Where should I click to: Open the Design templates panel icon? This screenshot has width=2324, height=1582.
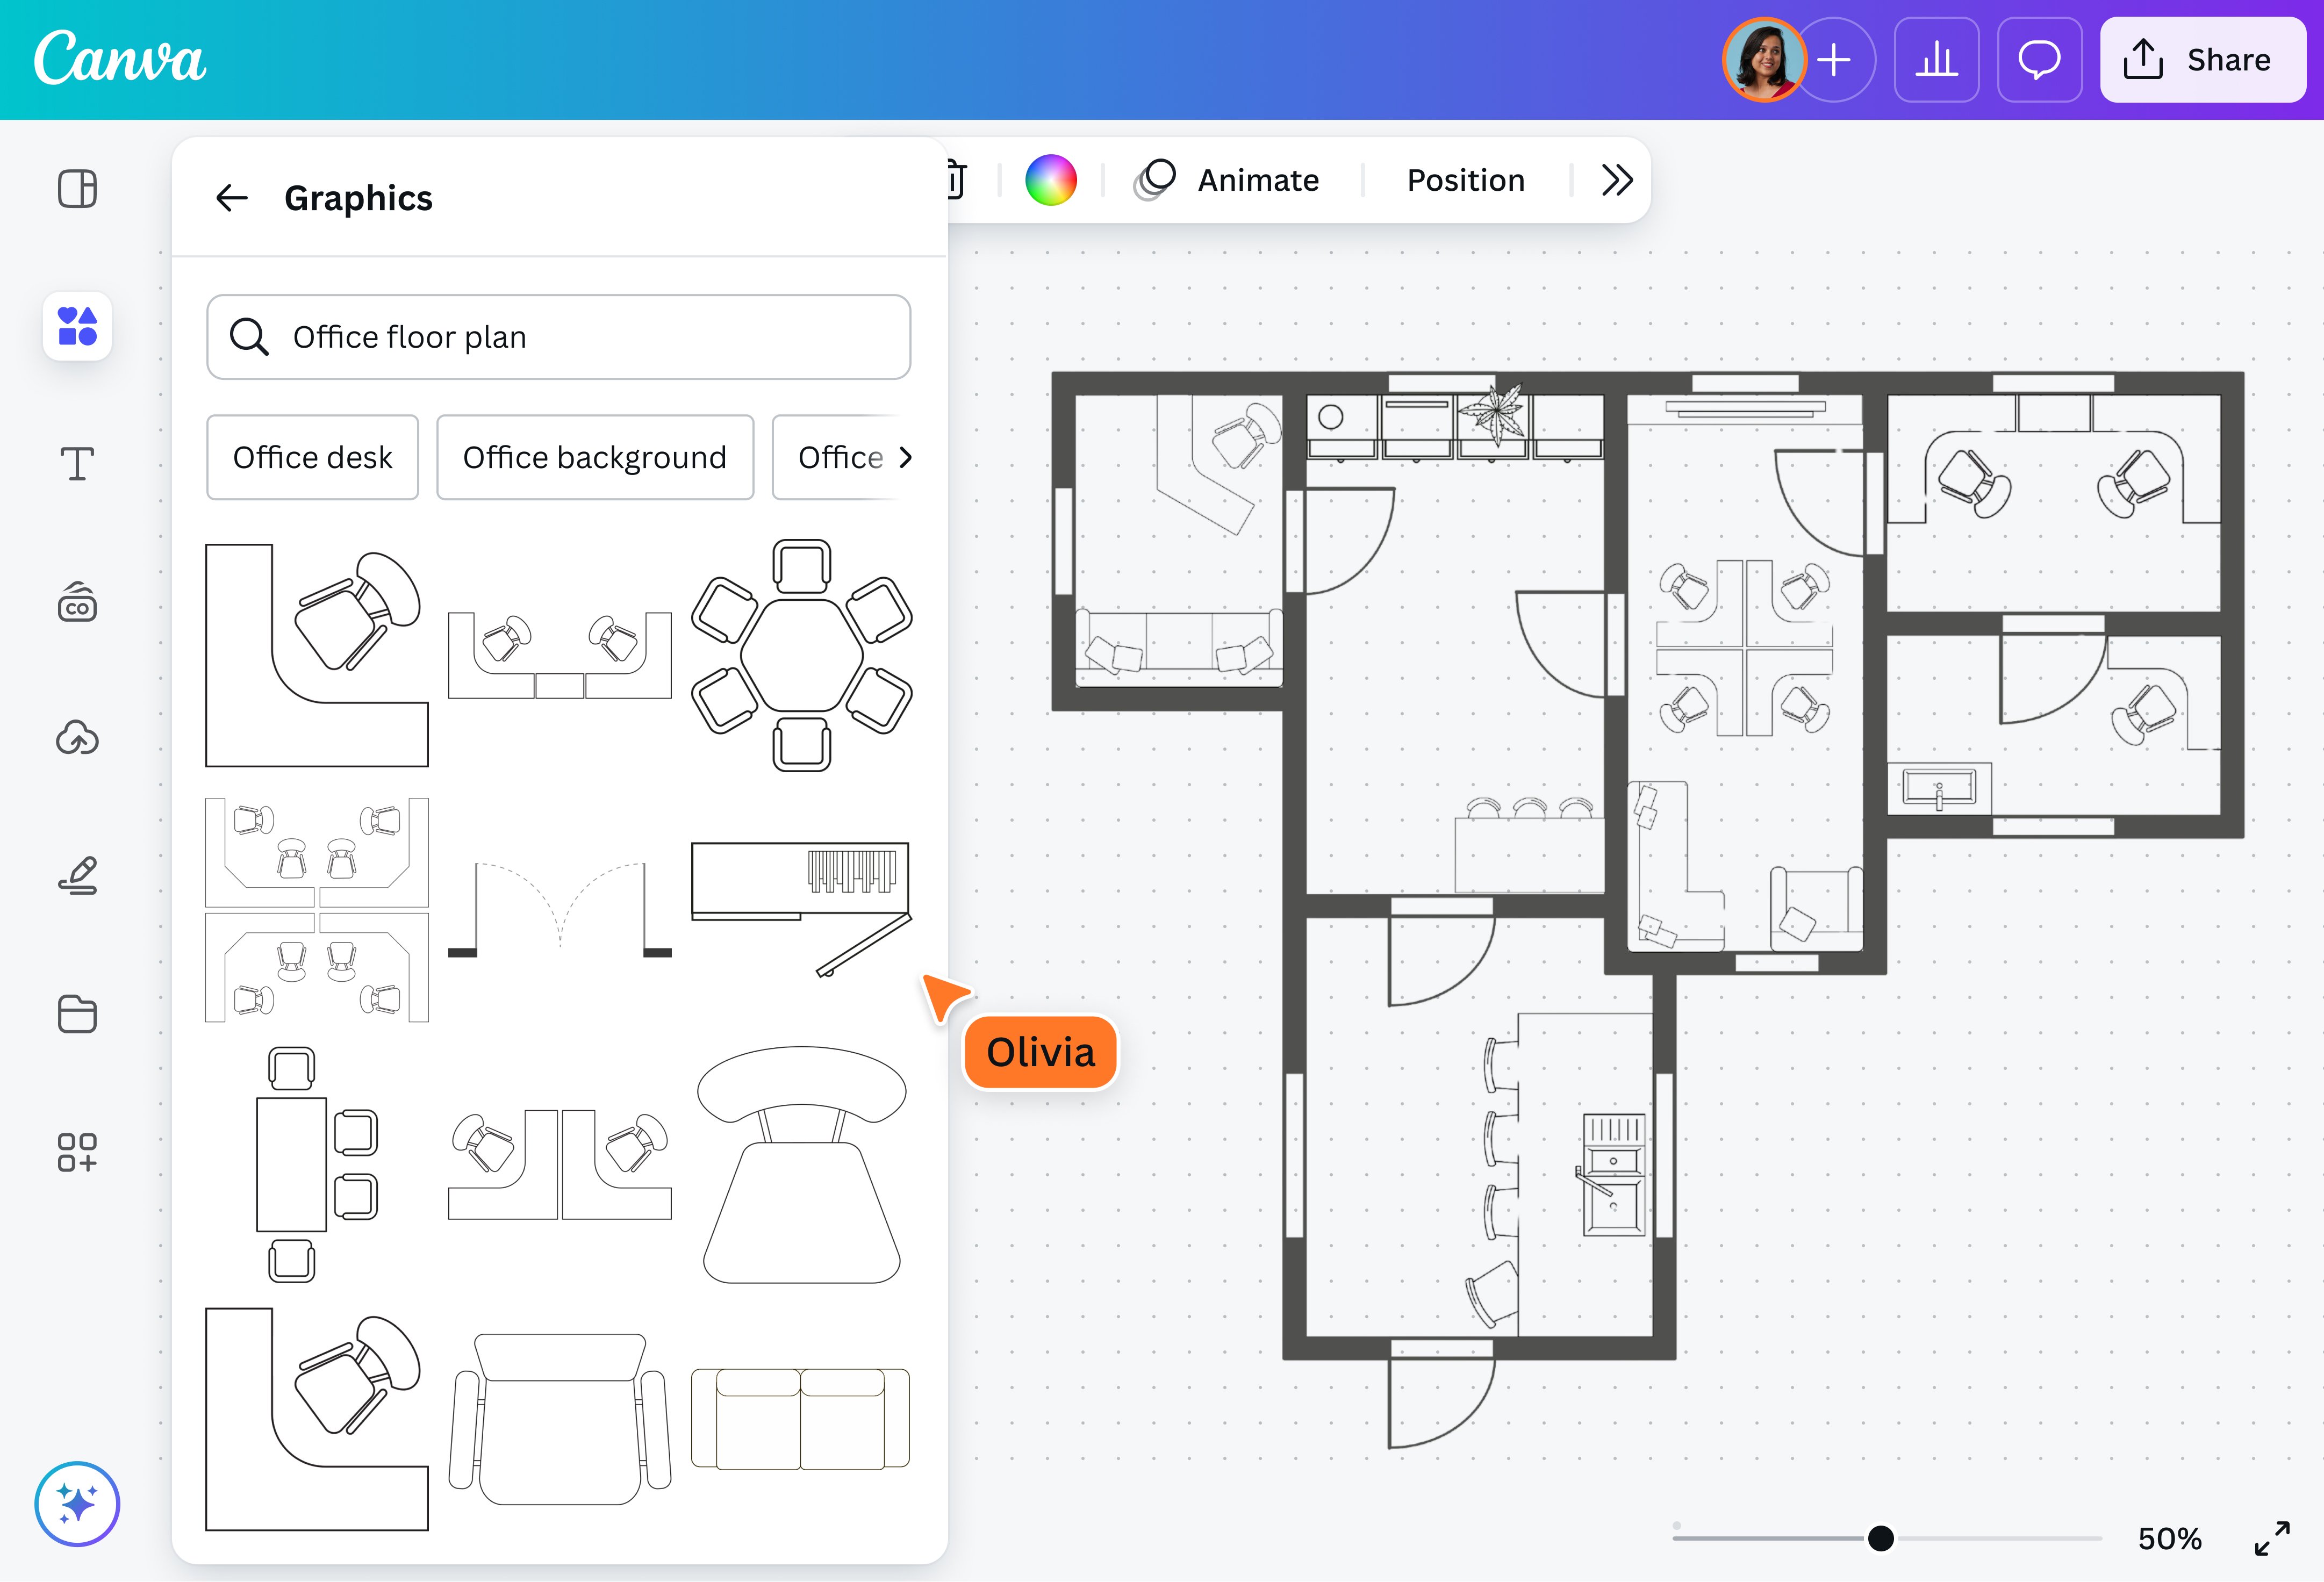pos(77,188)
